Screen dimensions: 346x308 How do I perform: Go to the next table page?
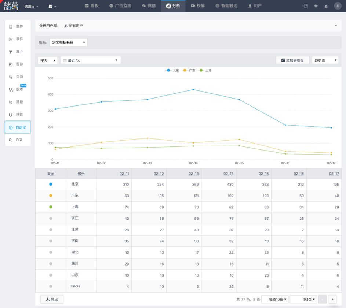tap(332, 299)
